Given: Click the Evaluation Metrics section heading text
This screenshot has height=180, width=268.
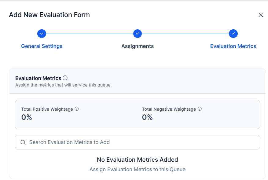Looking at the screenshot, I should pos(38,78).
